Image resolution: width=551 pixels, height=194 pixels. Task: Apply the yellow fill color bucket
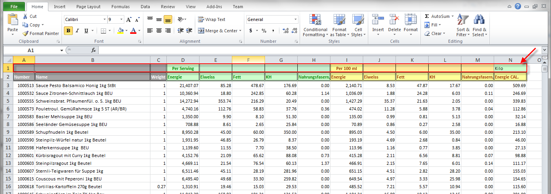coord(120,31)
